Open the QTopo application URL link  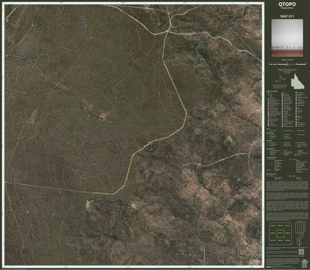click(x=275, y=253)
